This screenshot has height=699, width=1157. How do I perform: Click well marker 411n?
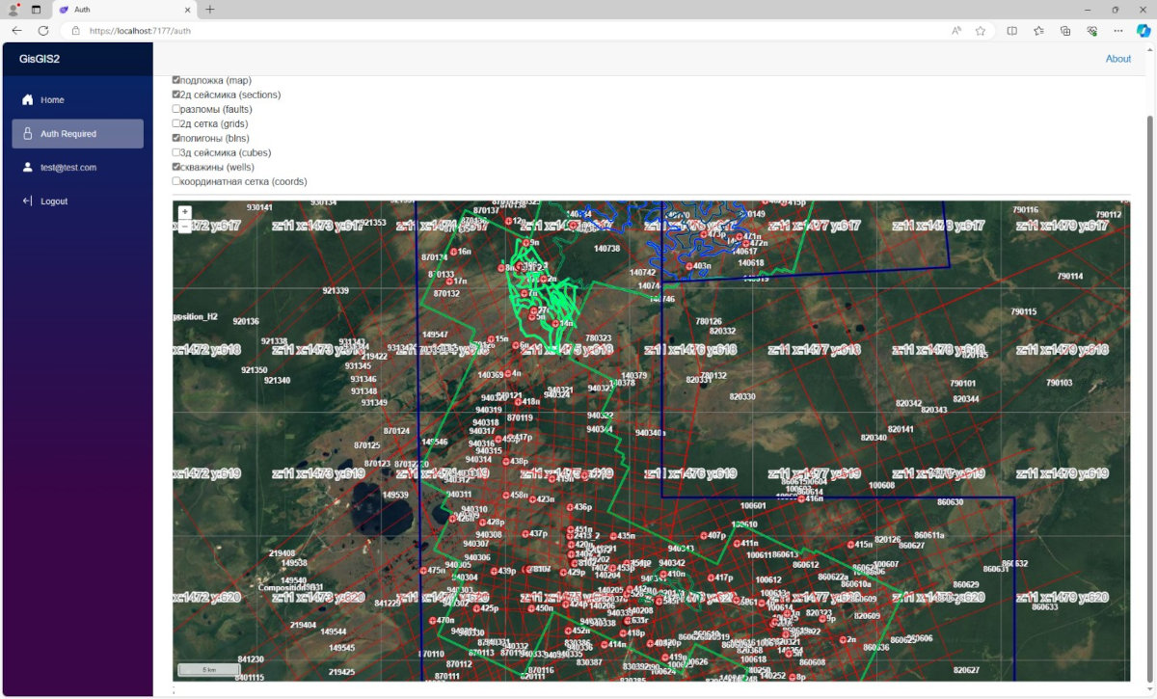(736, 544)
